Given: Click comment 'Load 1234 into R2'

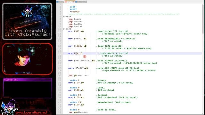Looking at the screenshot, I should click(109, 46).
